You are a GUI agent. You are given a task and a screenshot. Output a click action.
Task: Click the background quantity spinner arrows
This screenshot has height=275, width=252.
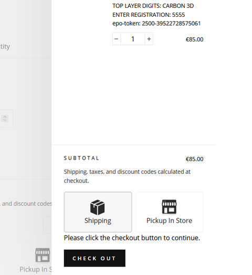5,119
